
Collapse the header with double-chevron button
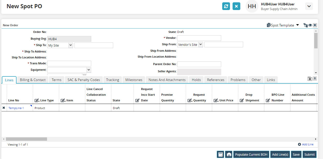pyautogui.click(x=315, y=79)
